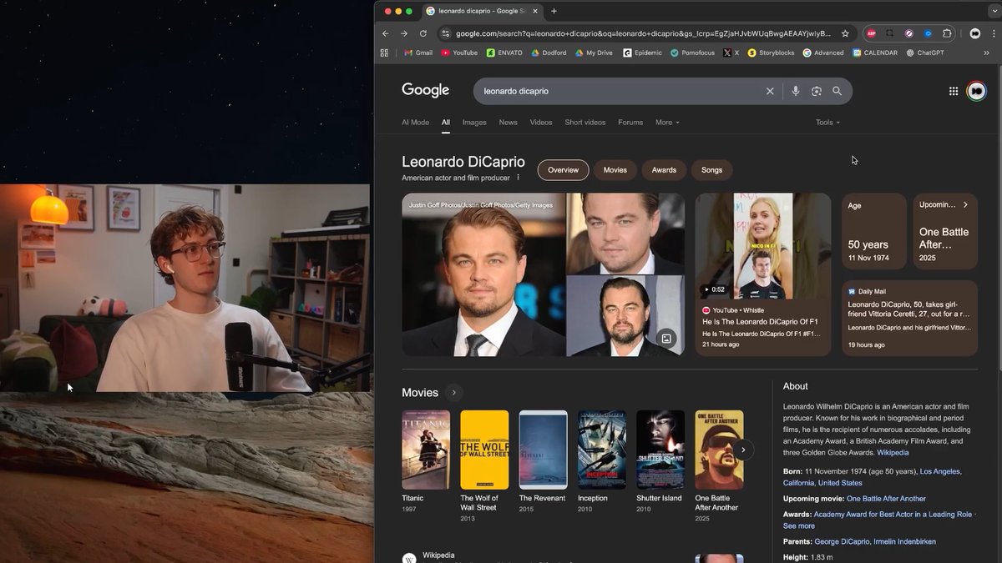Open The Wolf of Wall Street poster
This screenshot has width=1002, height=563.
pyautogui.click(x=484, y=450)
